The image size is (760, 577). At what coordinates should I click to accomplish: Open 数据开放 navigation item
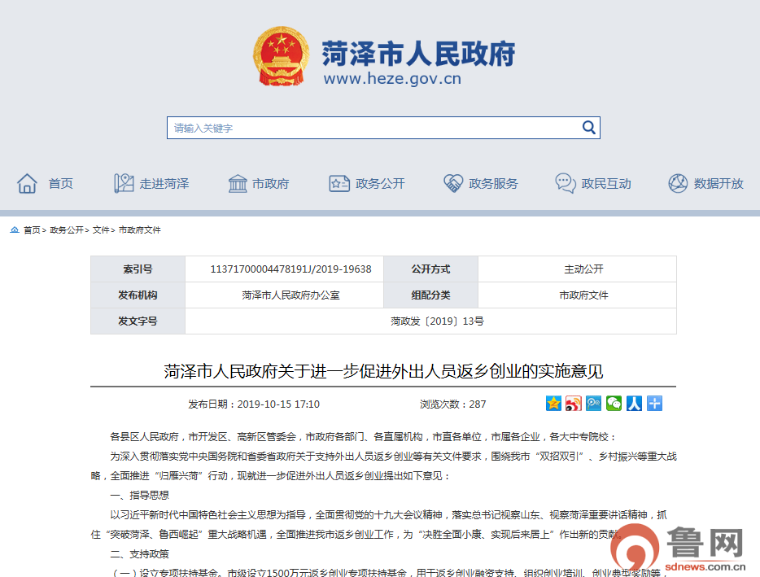tap(705, 184)
